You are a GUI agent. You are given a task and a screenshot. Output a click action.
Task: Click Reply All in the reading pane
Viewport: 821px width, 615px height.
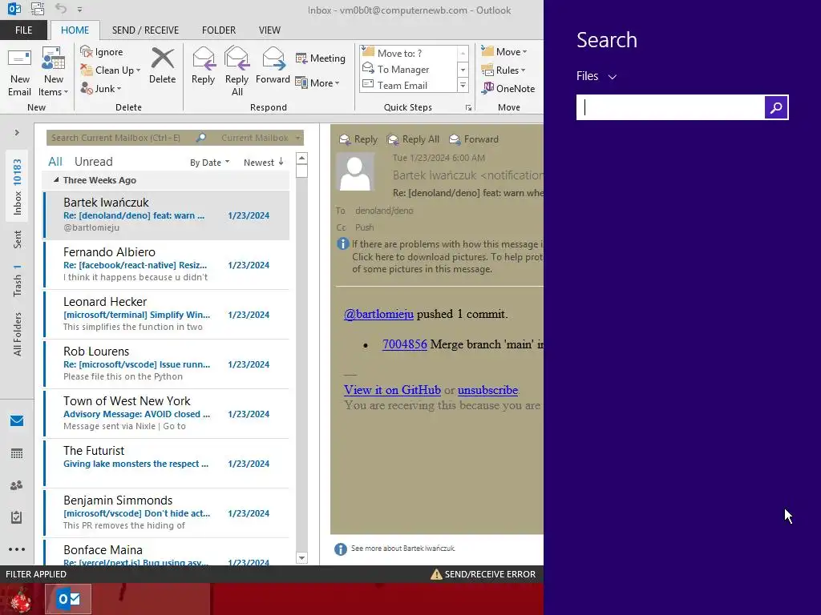[x=413, y=139]
